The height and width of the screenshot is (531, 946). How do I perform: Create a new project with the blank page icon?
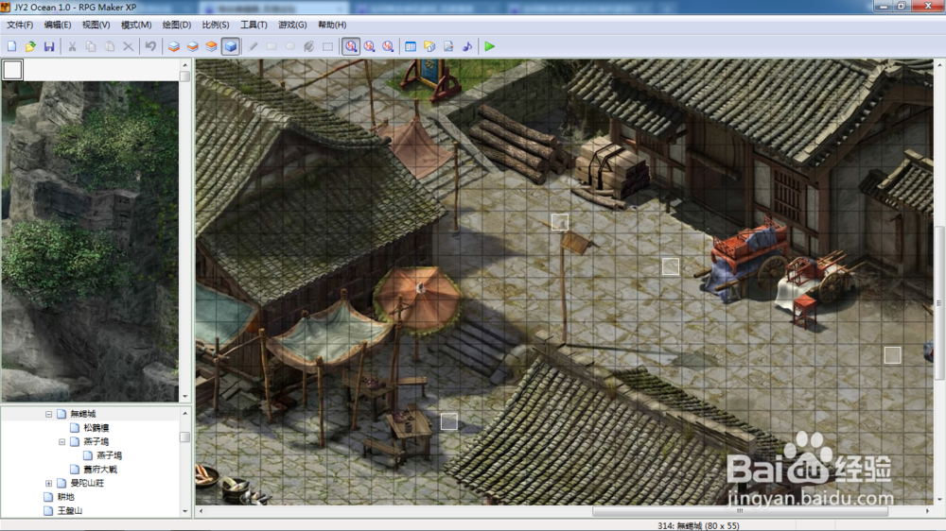click(x=11, y=46)
